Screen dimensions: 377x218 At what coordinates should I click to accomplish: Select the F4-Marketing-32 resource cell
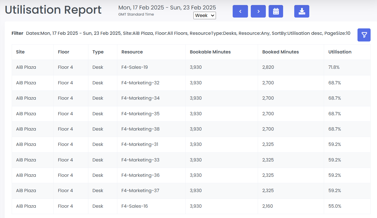coord(140,83)
